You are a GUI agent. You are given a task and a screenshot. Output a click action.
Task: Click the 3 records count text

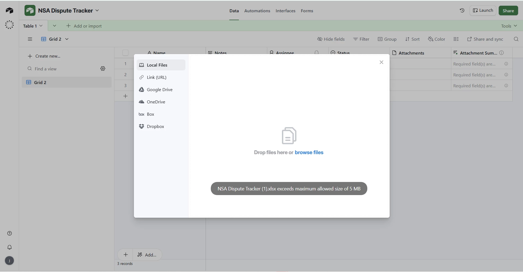[125, 264]
